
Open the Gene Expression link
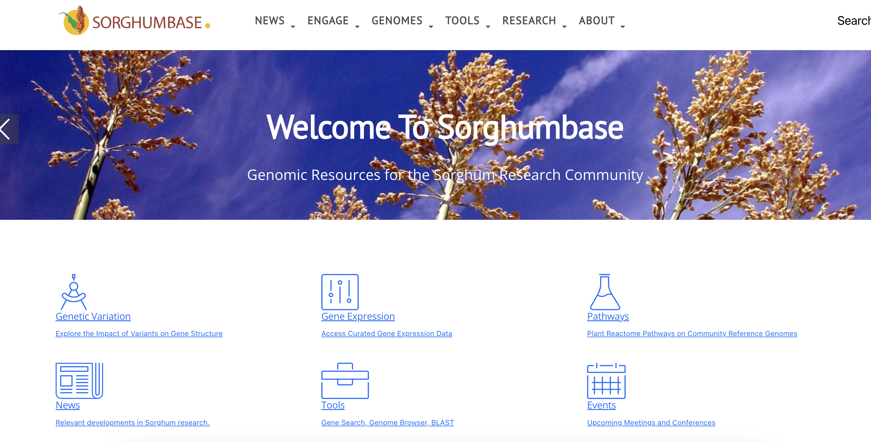click(x=358, y=316)
